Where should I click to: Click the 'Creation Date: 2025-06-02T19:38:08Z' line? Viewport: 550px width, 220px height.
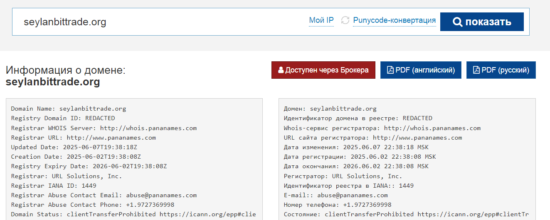pyautogui.click(x=76, y=157)
